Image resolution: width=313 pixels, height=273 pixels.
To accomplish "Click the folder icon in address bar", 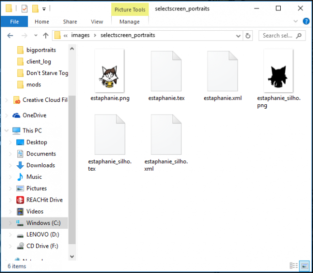I will click(x=57, y=36).
